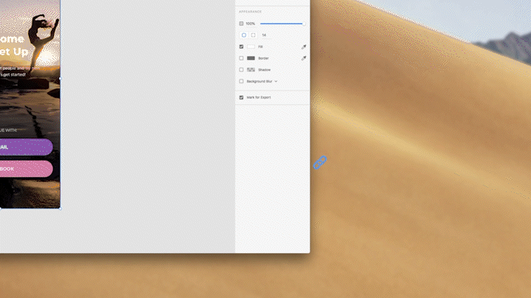
Task: Click the 'get started!' text on the artboard
Action: tap(13, 74)
